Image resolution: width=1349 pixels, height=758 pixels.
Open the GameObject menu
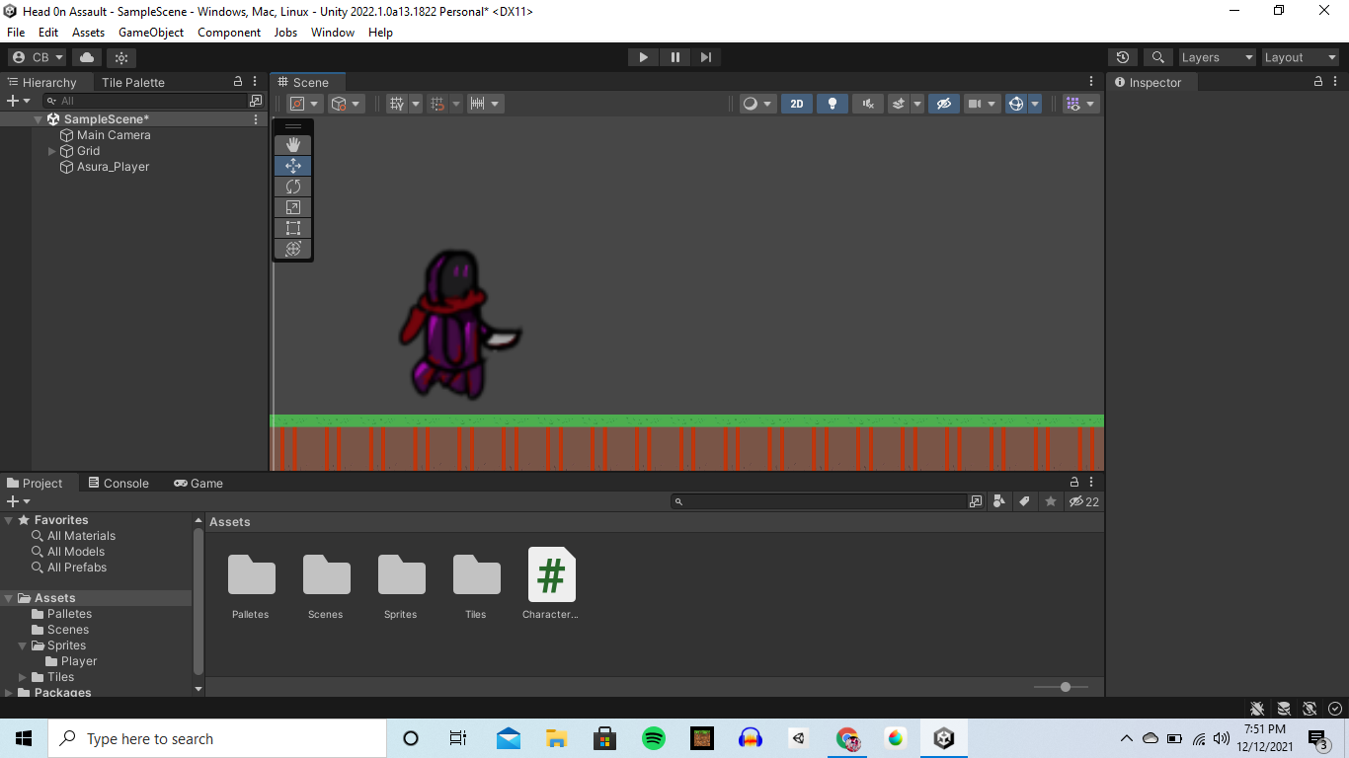point(150,32)
